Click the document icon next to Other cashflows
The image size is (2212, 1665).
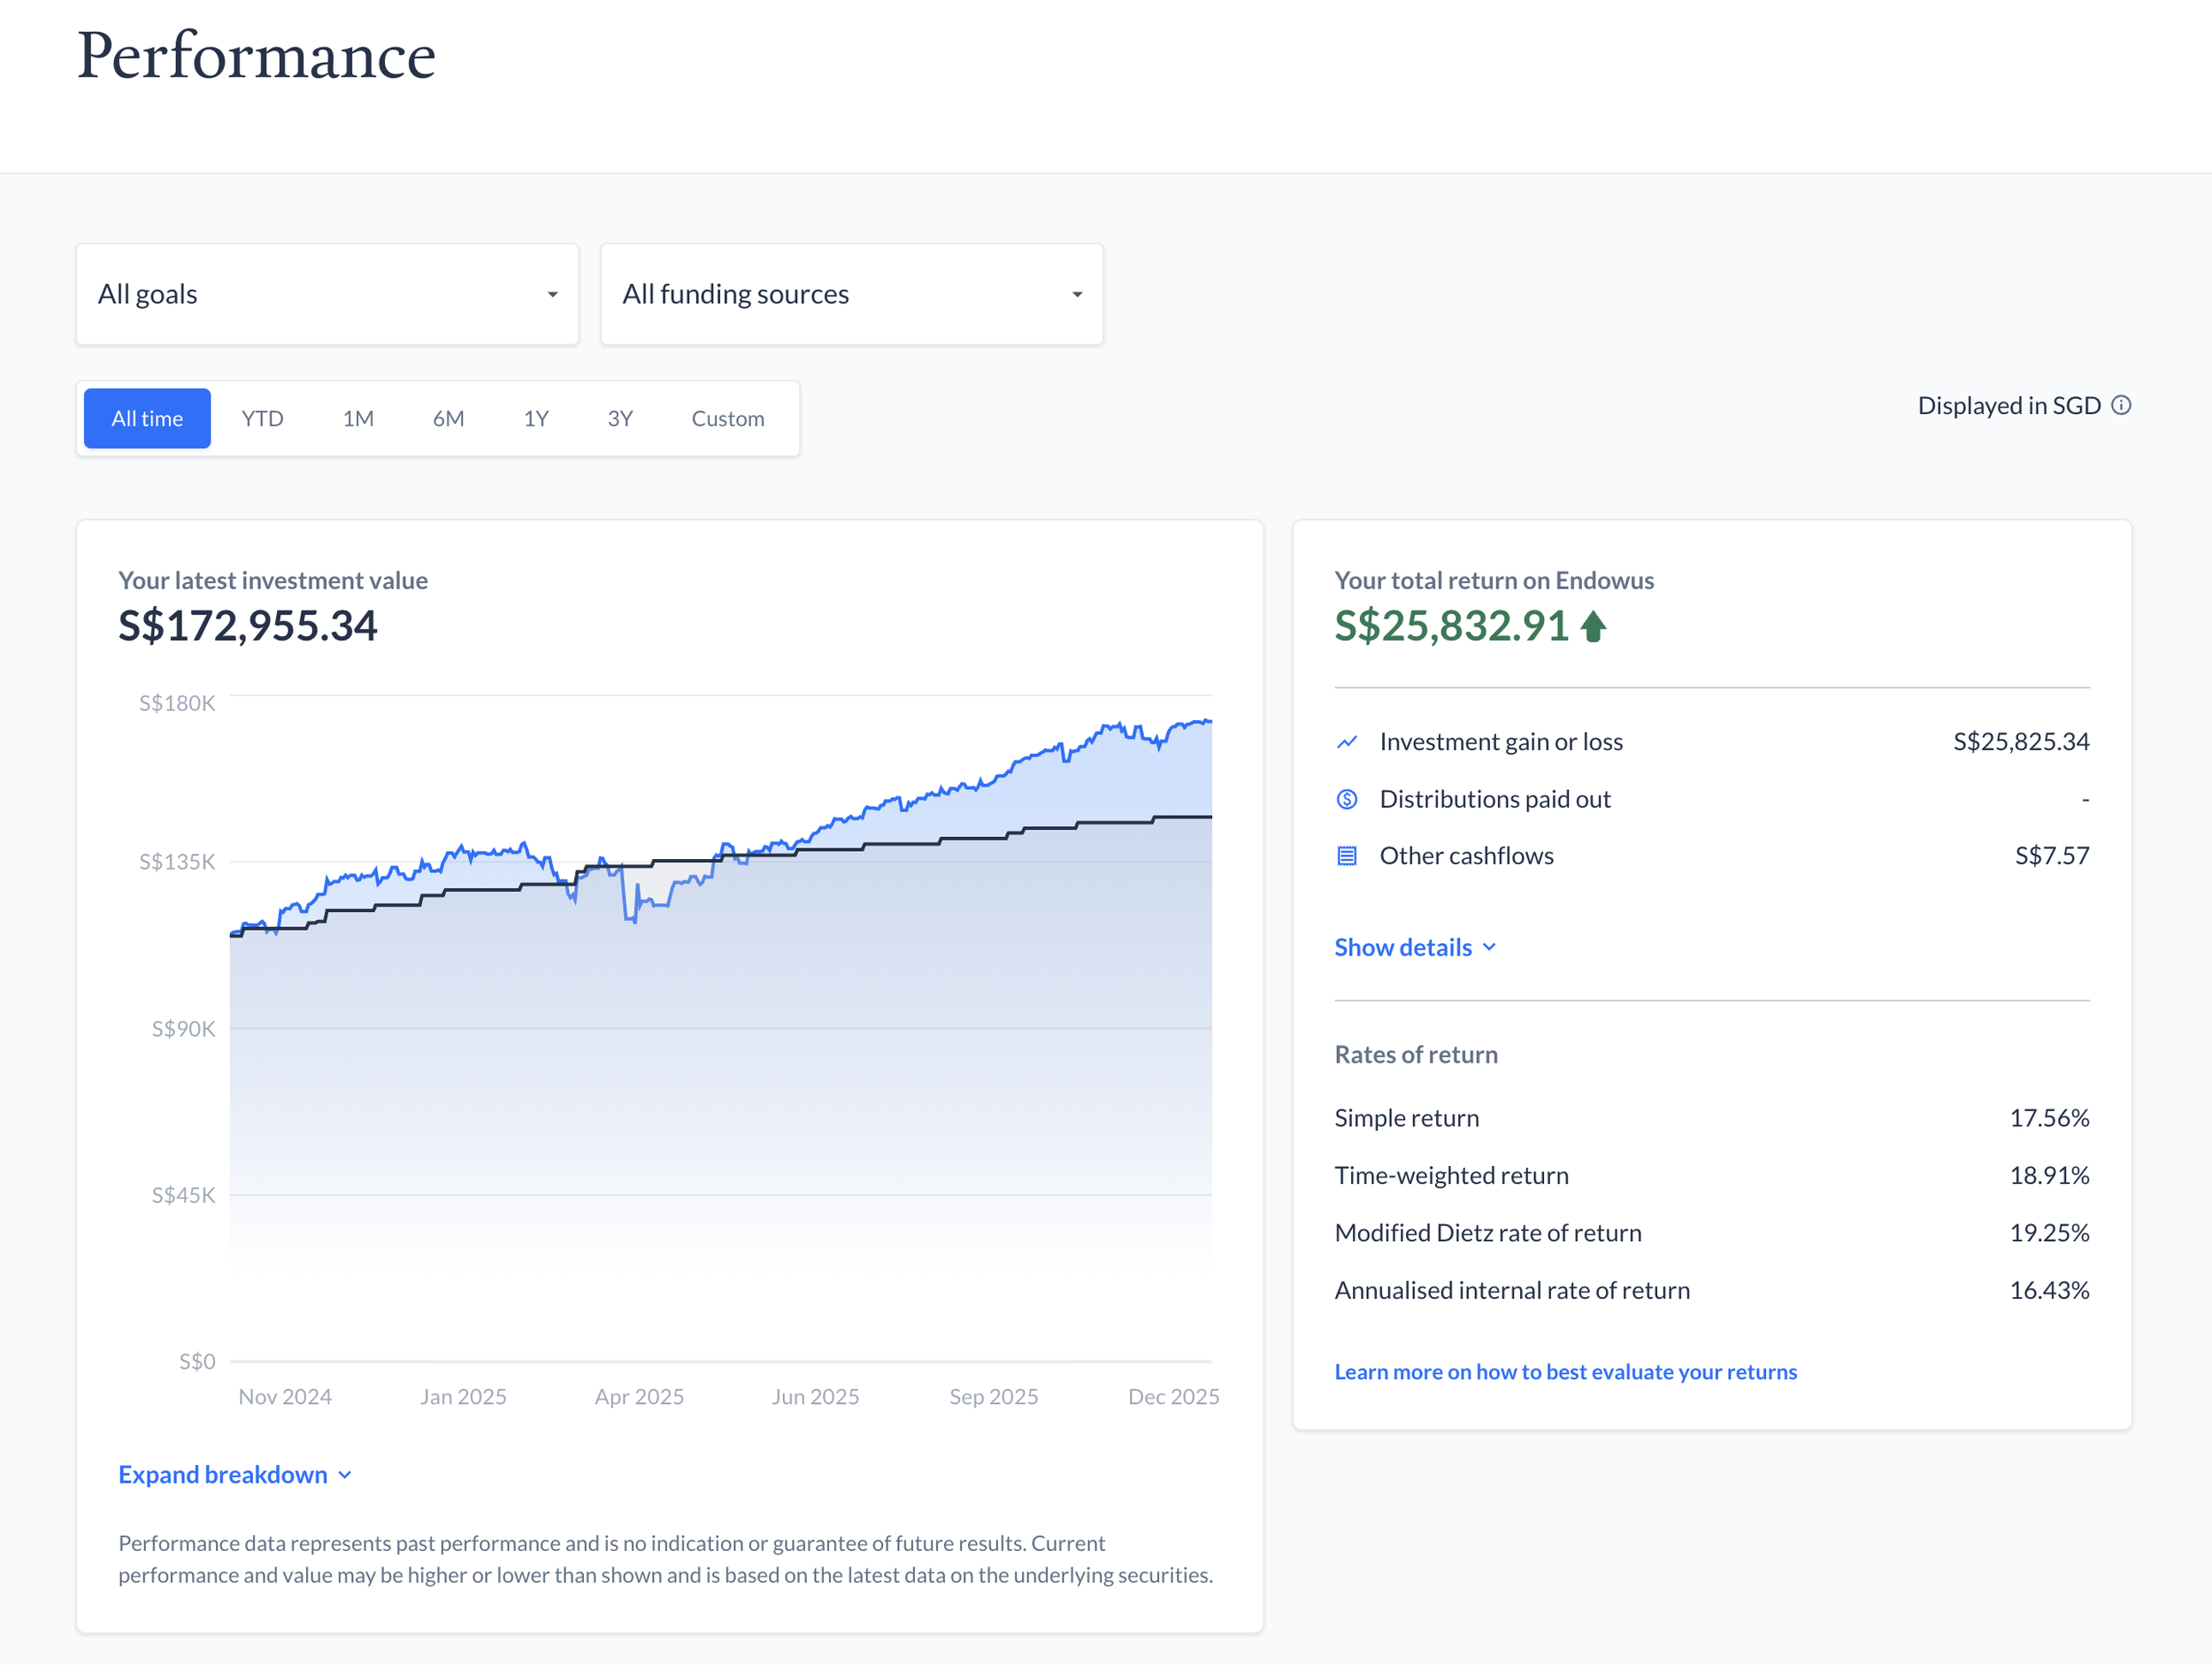(x=1347, y=855)
